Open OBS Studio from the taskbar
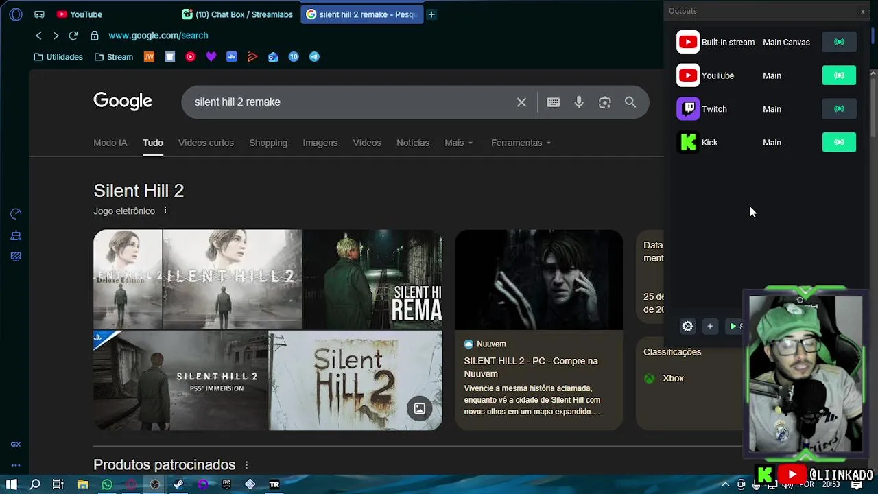 155,484
